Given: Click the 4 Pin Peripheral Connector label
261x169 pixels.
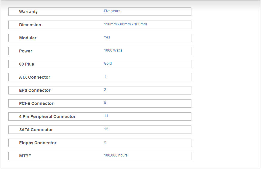Looking at the screenshot, I should click(47, 117).
